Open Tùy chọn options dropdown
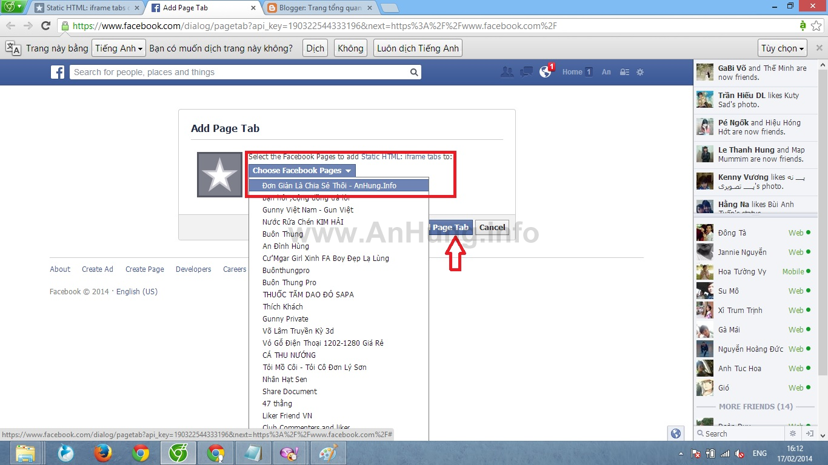Viewport: 828px width, 465px height. (x=783, y=48)
